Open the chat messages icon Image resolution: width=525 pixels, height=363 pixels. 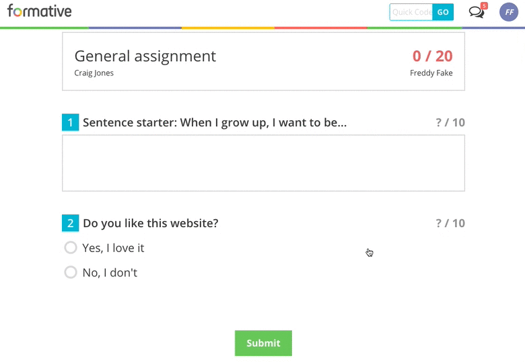tap(476, 12)
